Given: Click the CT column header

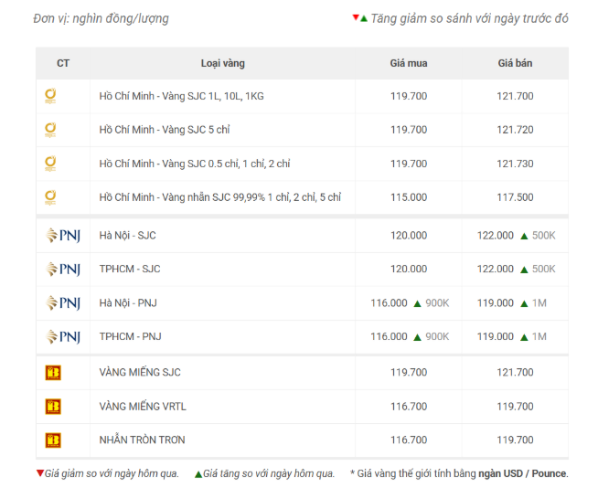Looking at the screenshot, I should click(63, 63).
